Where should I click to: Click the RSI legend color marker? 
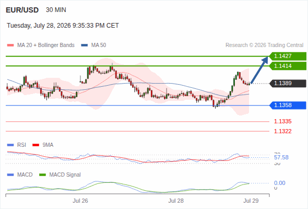(x=10, y=145)
